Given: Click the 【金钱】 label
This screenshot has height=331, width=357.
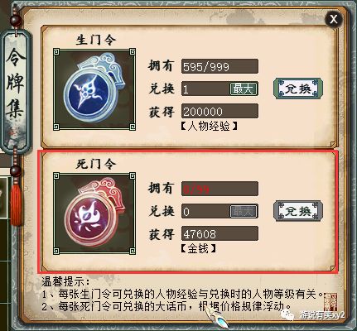Looking at the screenshot, I should point(198,249).
